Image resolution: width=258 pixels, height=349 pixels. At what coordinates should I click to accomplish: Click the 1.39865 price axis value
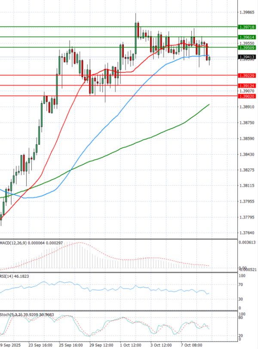pyautogui.click(x=247, y=13)
